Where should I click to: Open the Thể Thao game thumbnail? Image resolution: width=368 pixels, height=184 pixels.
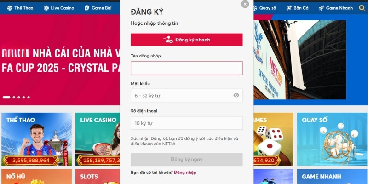pos(37,139)
